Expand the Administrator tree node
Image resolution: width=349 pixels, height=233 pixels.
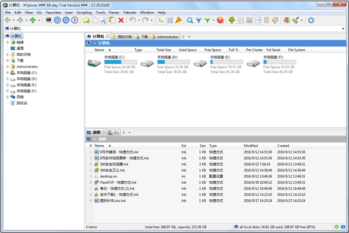(8, 66)
